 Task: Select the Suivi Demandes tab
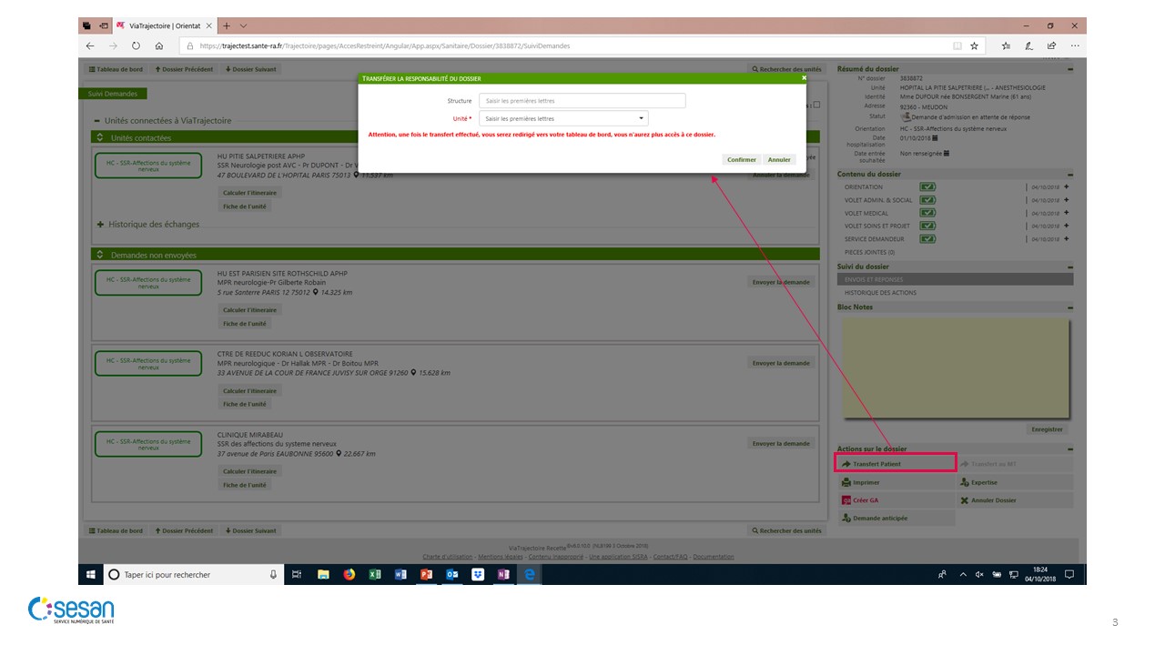point(113,94)
